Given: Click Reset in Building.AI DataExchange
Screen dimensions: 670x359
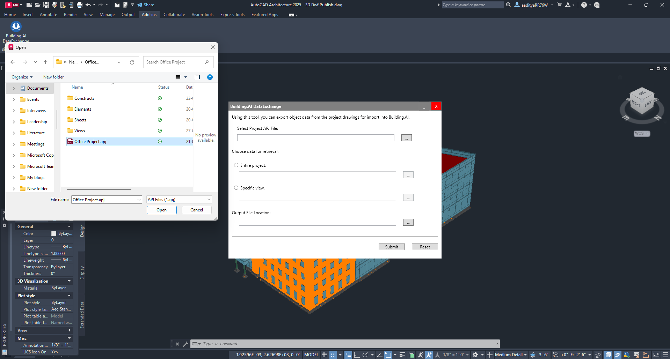Looking at the screenshot, I should pos(425,247).
